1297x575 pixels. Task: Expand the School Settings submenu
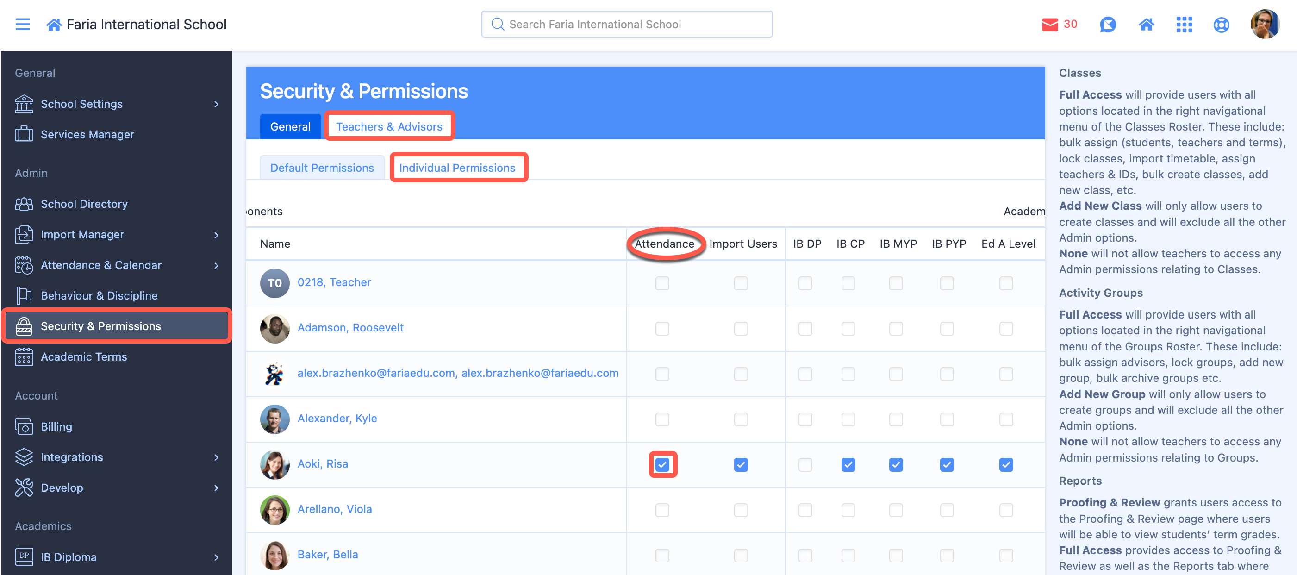[x=217, y=104]
